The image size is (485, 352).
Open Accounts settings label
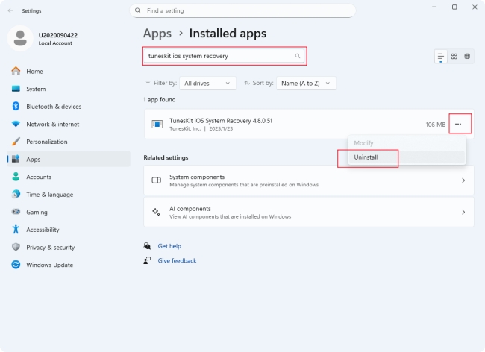click(x=39, y=177)
